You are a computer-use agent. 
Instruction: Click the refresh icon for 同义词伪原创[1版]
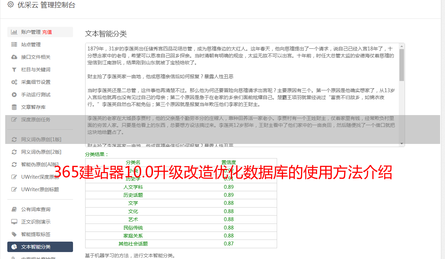tap(14, 139)
